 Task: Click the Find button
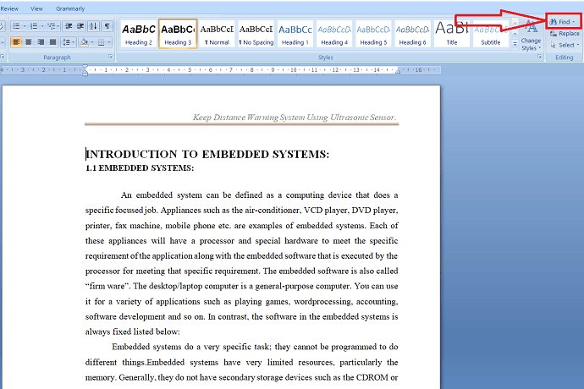point(564,22)
